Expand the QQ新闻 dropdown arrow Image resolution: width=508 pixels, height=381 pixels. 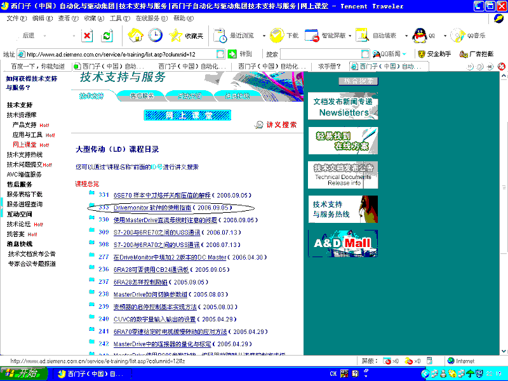coord(404,54)
